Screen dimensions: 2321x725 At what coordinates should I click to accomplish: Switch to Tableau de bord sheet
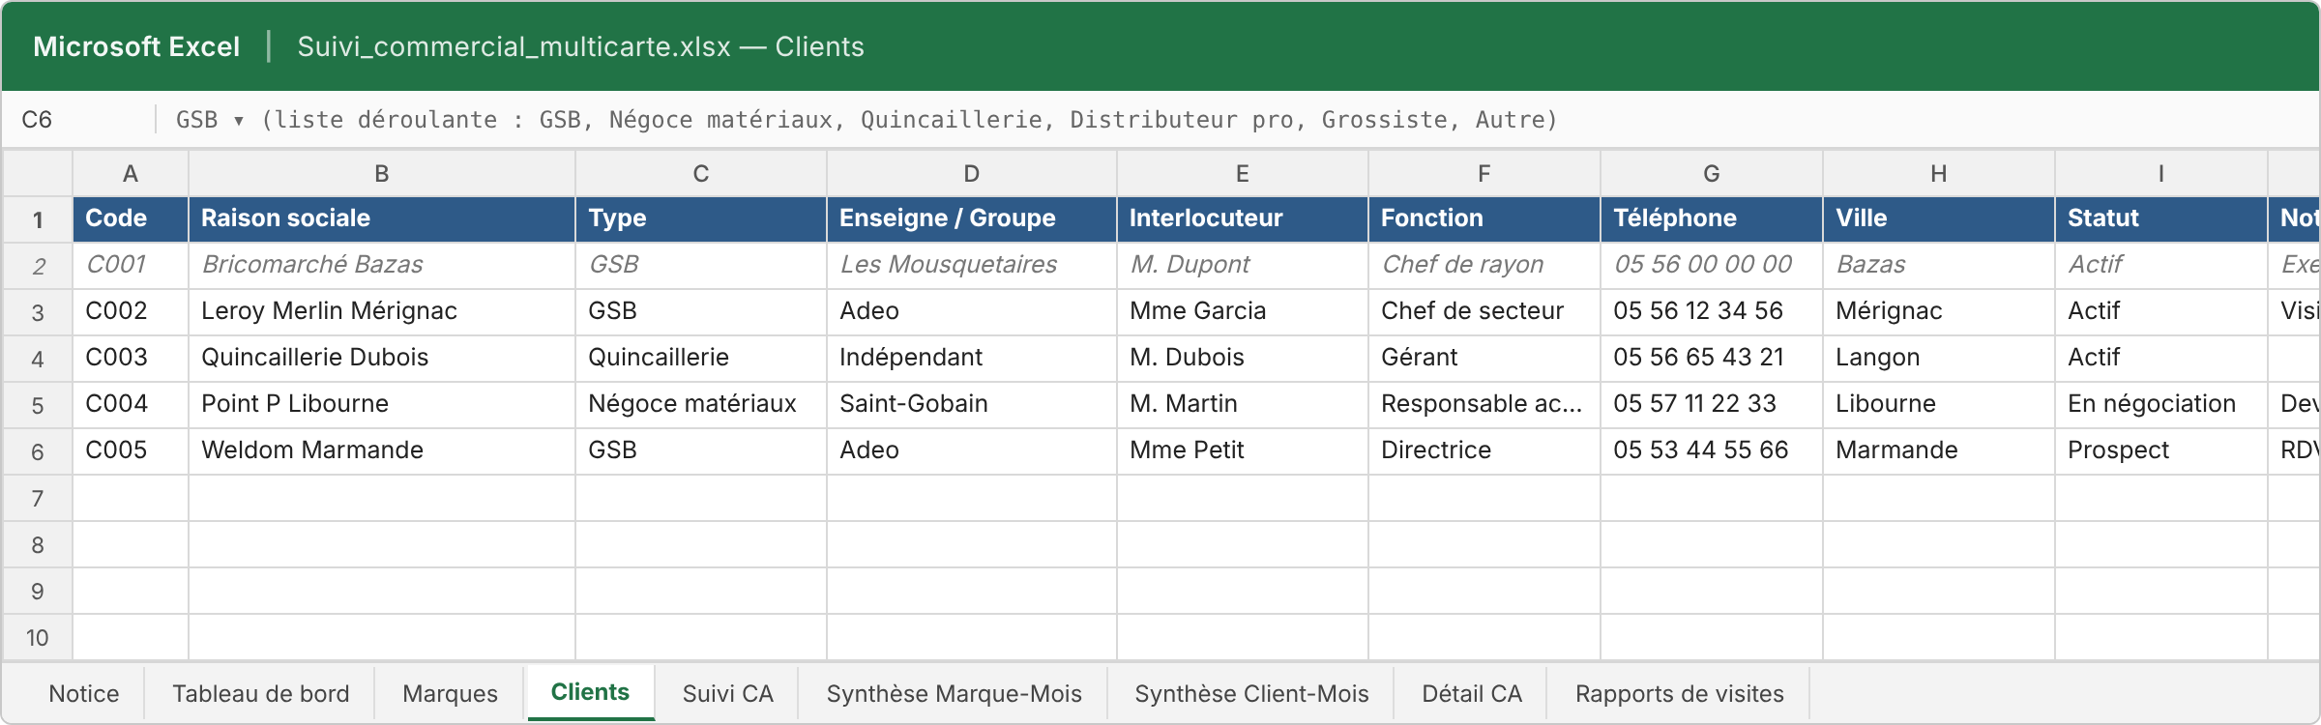point(261,693)
